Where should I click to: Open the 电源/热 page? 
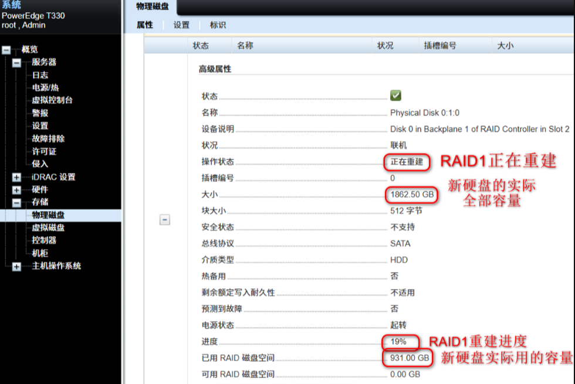[x=45, y=87]
